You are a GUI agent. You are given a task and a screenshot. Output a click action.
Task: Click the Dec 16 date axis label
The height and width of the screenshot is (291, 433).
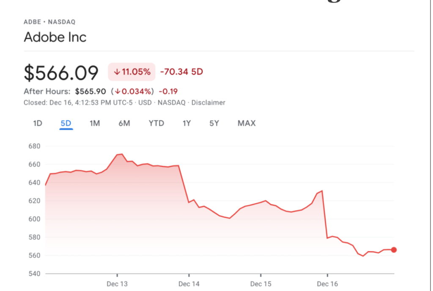(328, 284)
